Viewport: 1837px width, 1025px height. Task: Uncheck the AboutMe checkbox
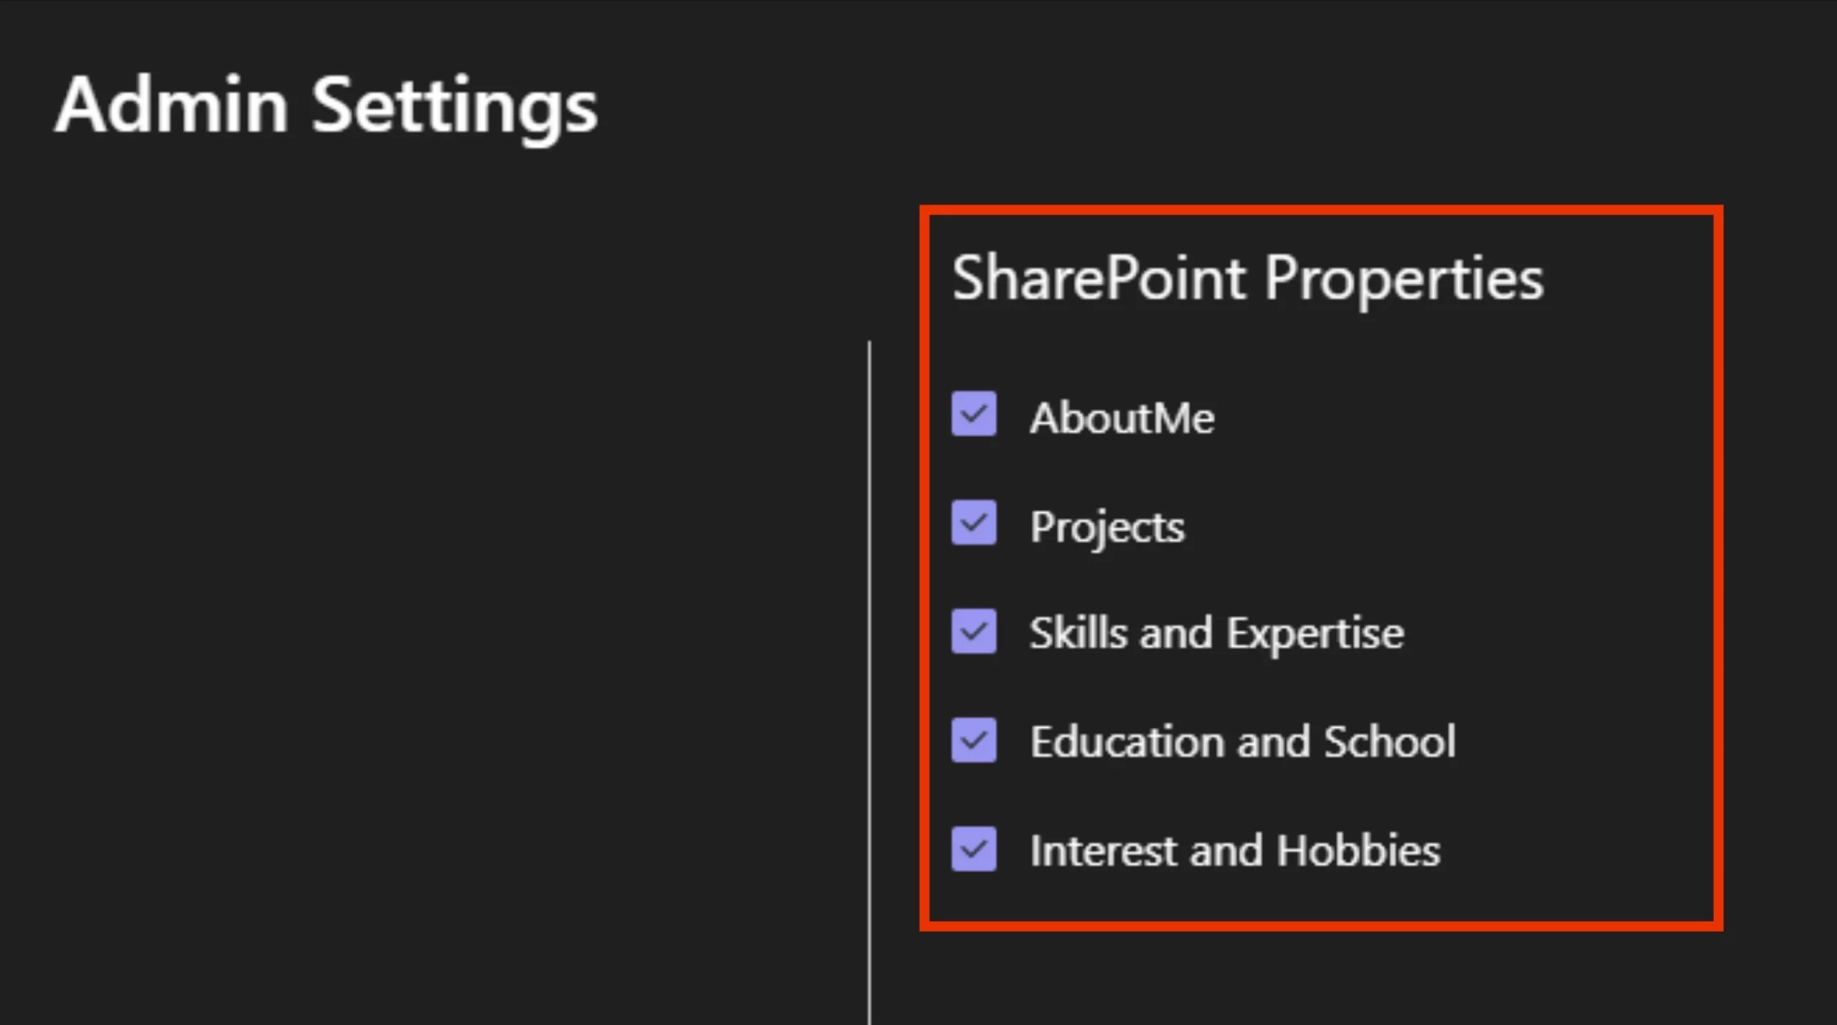974,414
